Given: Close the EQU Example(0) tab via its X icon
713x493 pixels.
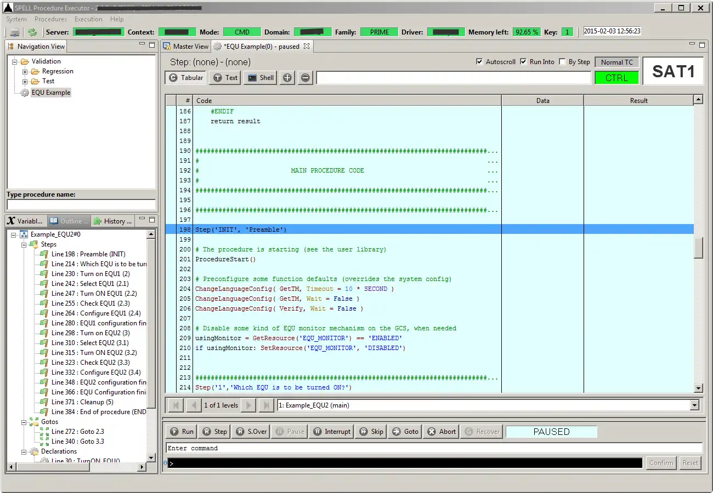Looking at the screenshot, I should click(x=307, y=47).
